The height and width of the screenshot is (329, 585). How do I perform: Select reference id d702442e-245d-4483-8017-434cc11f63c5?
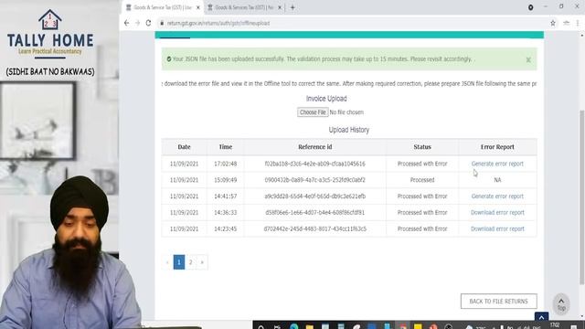pyautogui.click(x=314, y=229)
